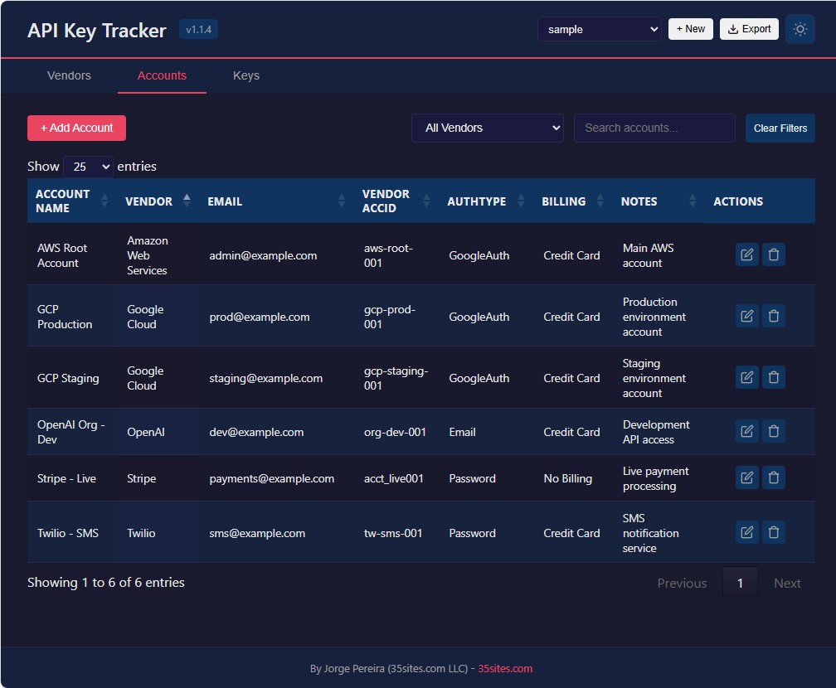The height and width of the screenshot is (688, 836).
Task: Change the Show entries count dropdown
Action: click(88, 167)
